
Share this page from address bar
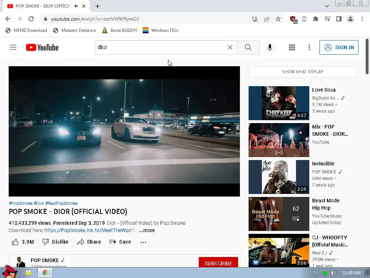point(267,19)
